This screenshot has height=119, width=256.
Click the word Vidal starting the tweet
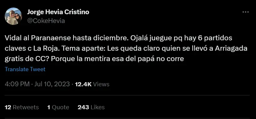coord(12,38)
